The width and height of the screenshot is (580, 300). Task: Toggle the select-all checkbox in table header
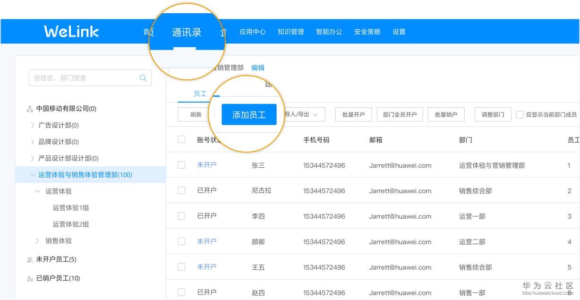[181, 139]
